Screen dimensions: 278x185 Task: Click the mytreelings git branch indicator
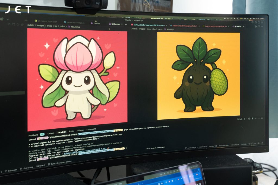191,148
